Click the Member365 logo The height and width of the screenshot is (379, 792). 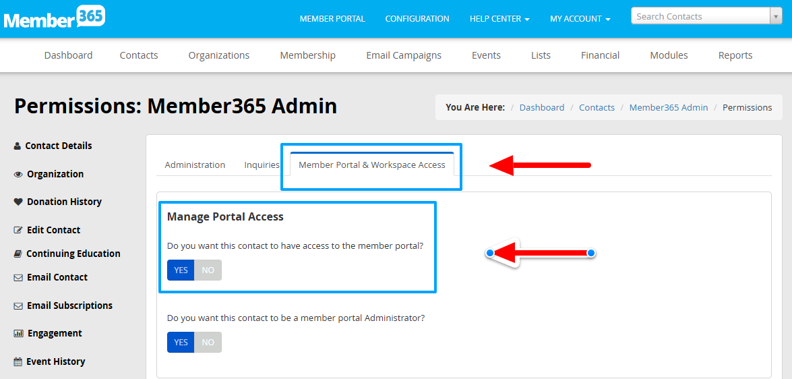(x=54, y=18)
